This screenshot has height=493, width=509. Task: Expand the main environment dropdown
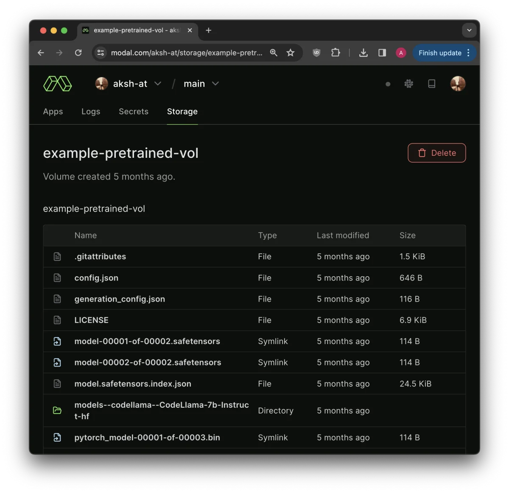[215, 84]
